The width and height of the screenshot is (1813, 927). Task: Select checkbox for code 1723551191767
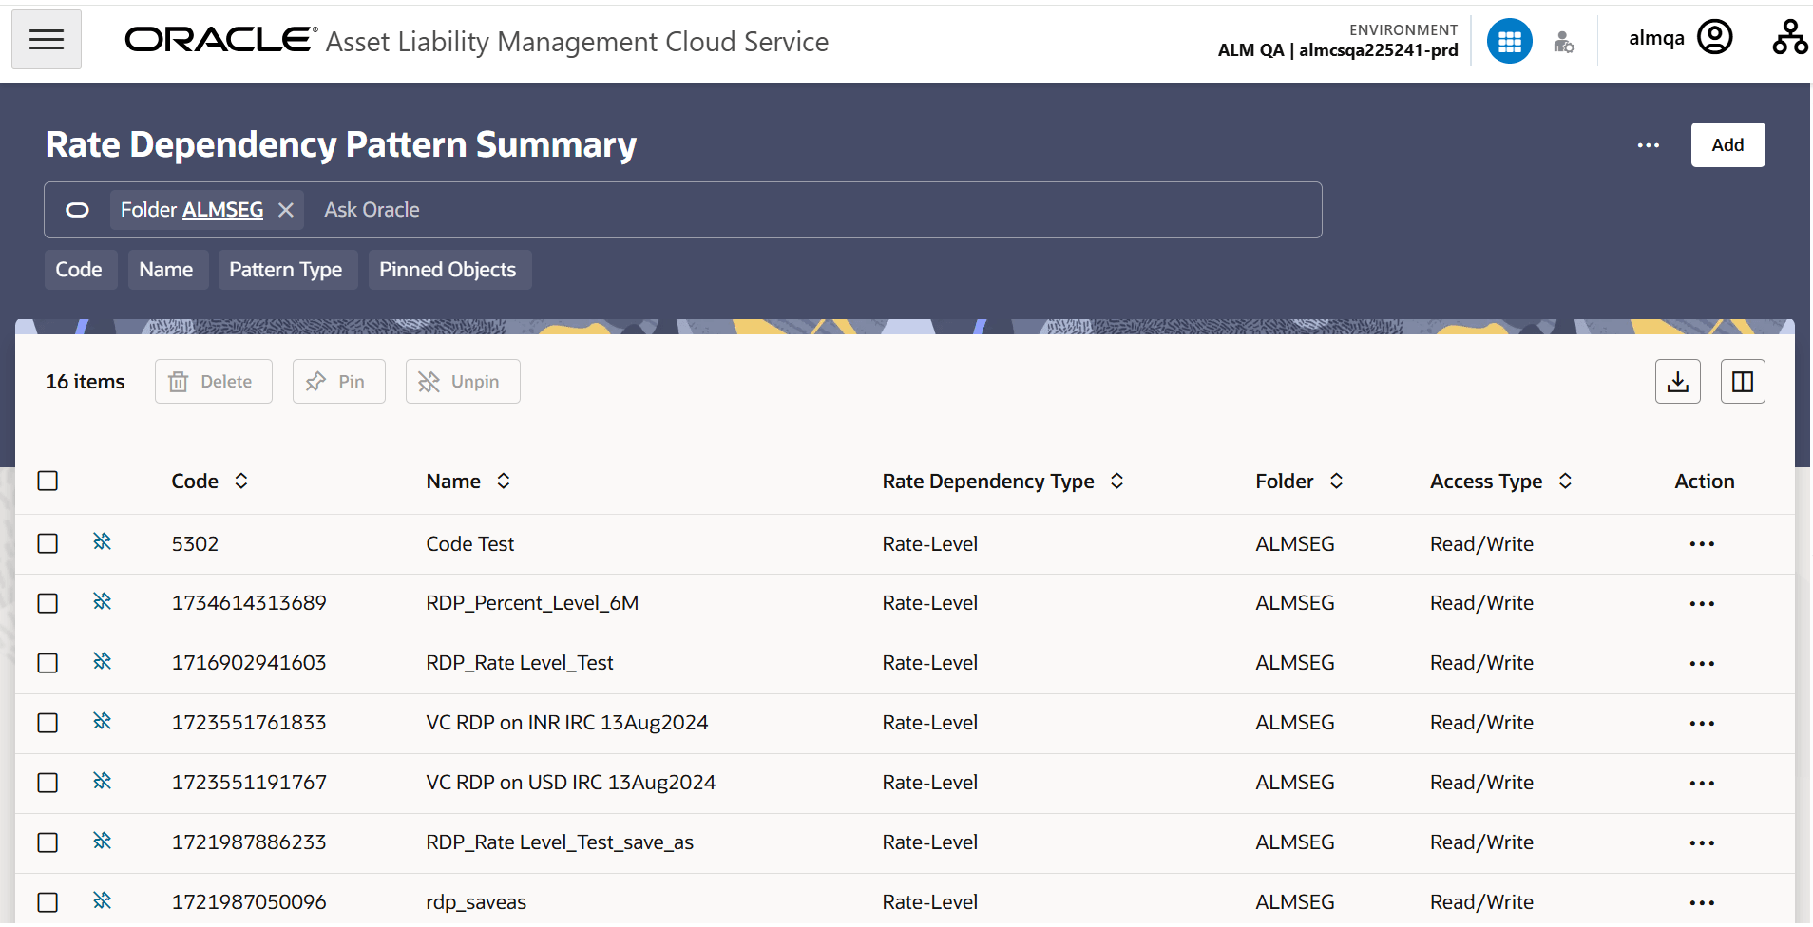coord(48,783)
